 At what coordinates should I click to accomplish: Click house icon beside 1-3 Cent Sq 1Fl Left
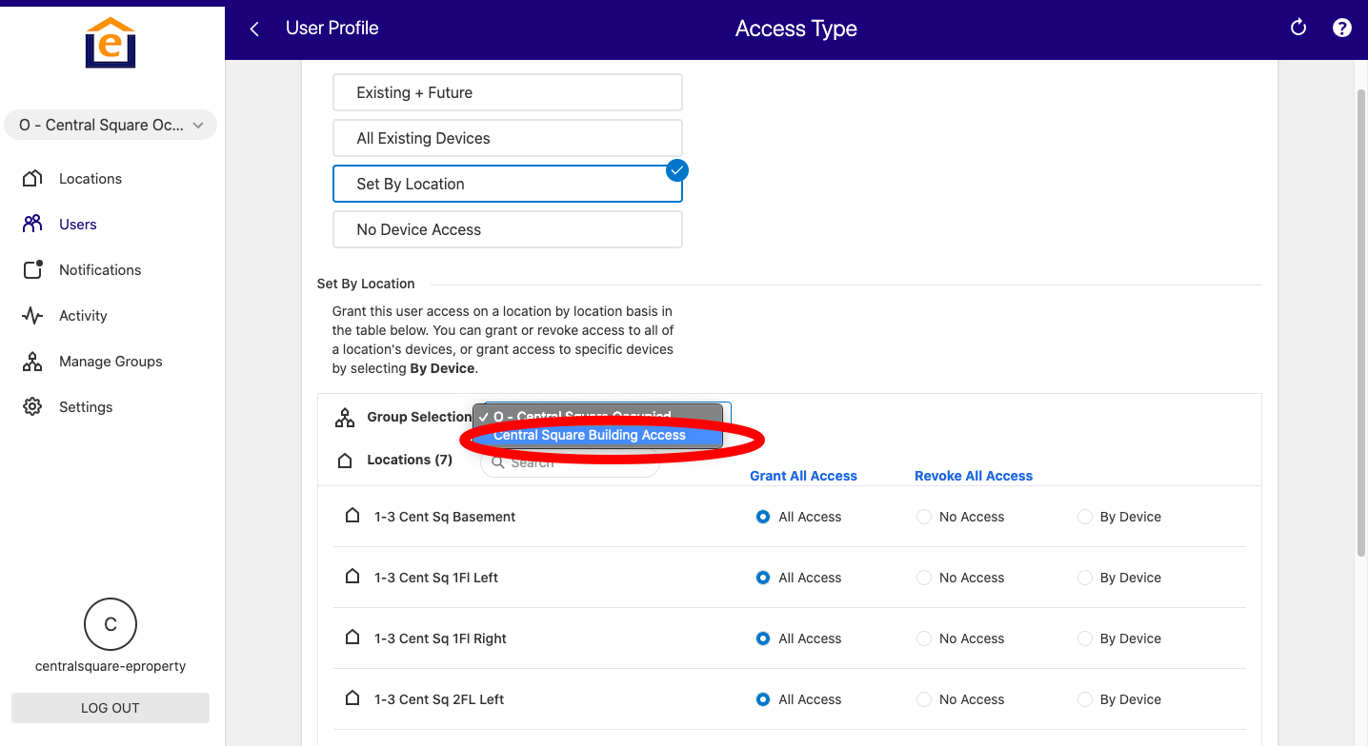[x=352, y=577]
